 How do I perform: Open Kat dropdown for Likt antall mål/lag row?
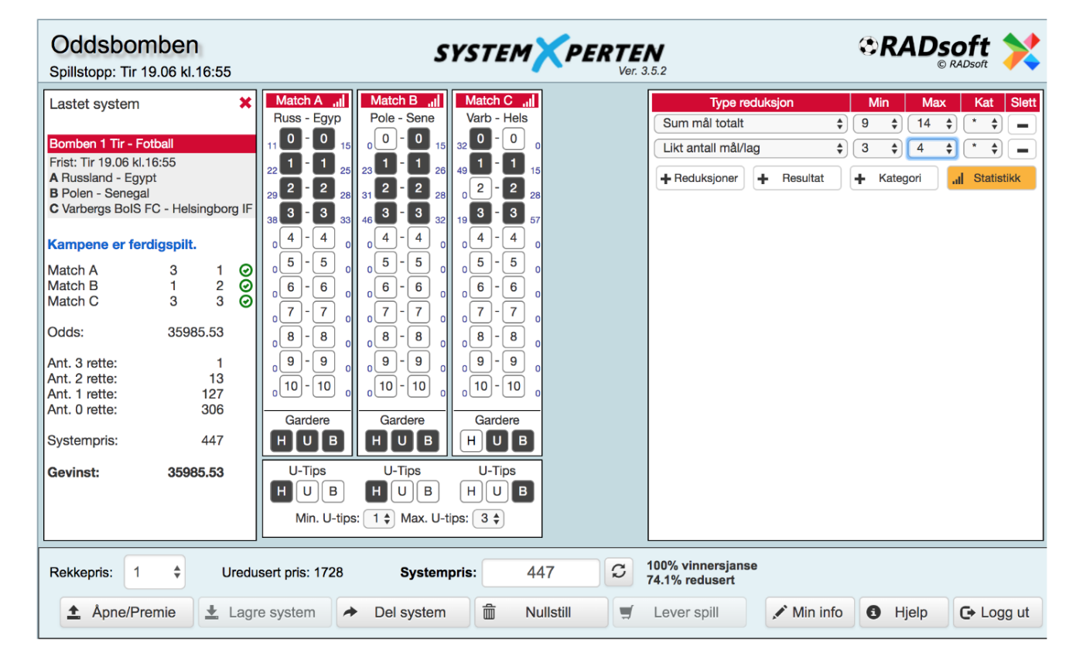click(x=982, y=148)
